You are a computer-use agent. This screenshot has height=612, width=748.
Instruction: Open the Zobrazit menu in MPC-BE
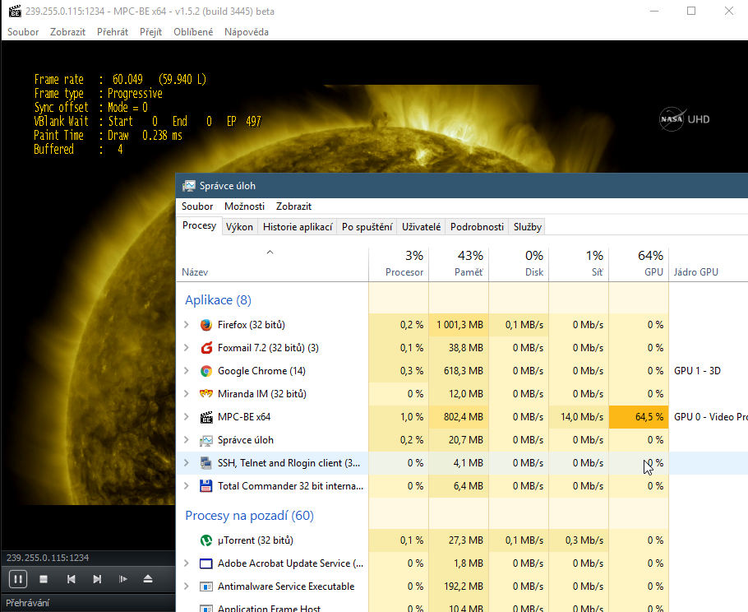tap(67, 32)
